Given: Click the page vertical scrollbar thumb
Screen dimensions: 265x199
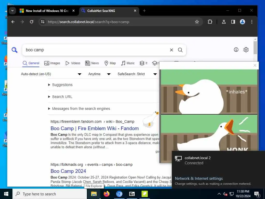Looking at the screenshot, I should tap(255, 48).
